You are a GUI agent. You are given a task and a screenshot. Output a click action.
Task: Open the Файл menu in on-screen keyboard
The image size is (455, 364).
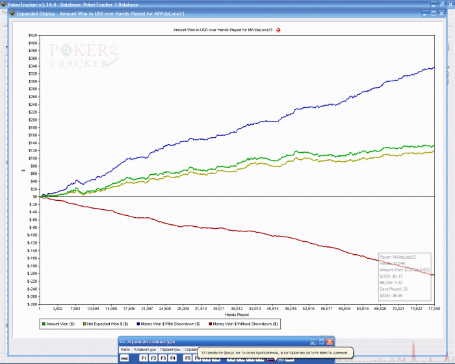tap(125, 350)
